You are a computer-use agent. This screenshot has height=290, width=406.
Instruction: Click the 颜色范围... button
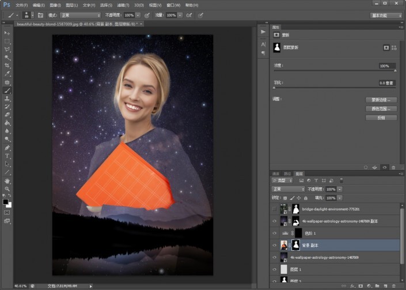point(381,108)
